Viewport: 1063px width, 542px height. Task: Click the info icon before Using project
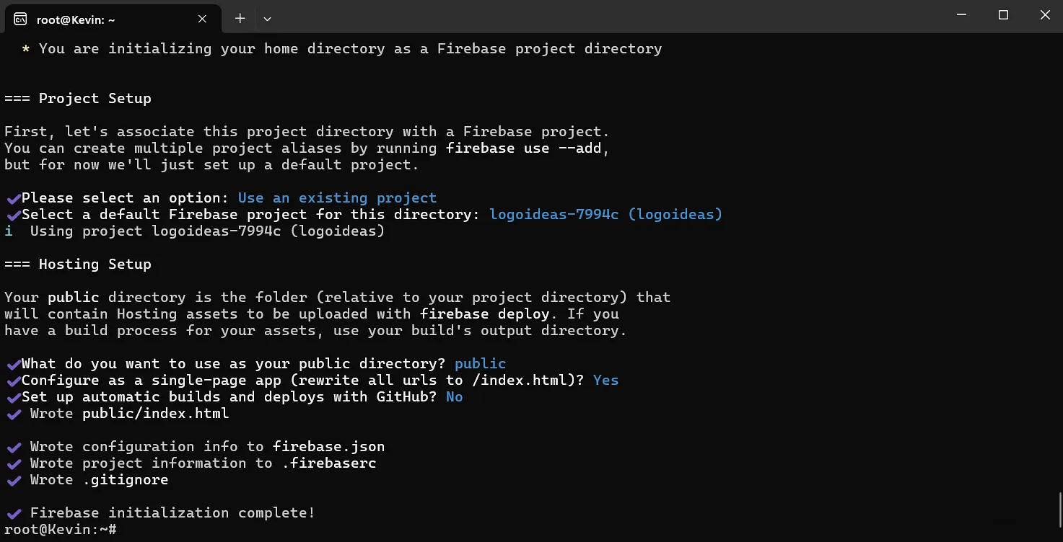9,231
